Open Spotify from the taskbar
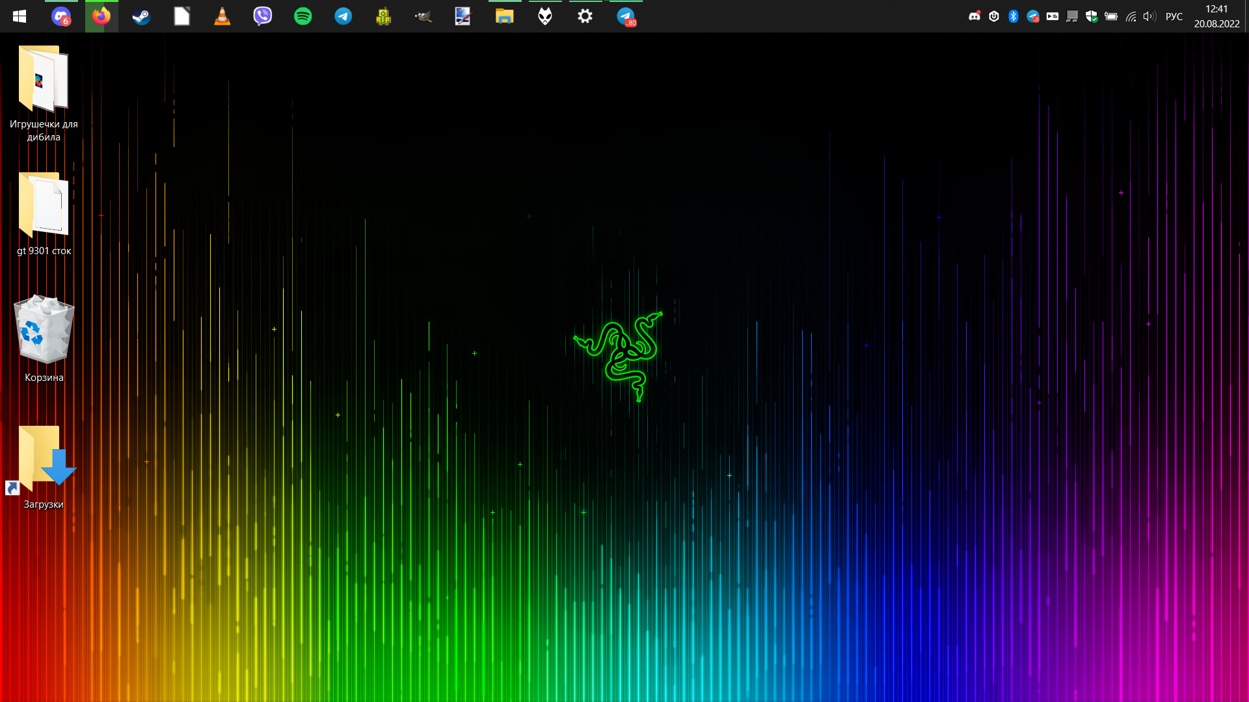Image resolution: width=1249 pixels, height=702 pixels. click(x=302, y=16)
